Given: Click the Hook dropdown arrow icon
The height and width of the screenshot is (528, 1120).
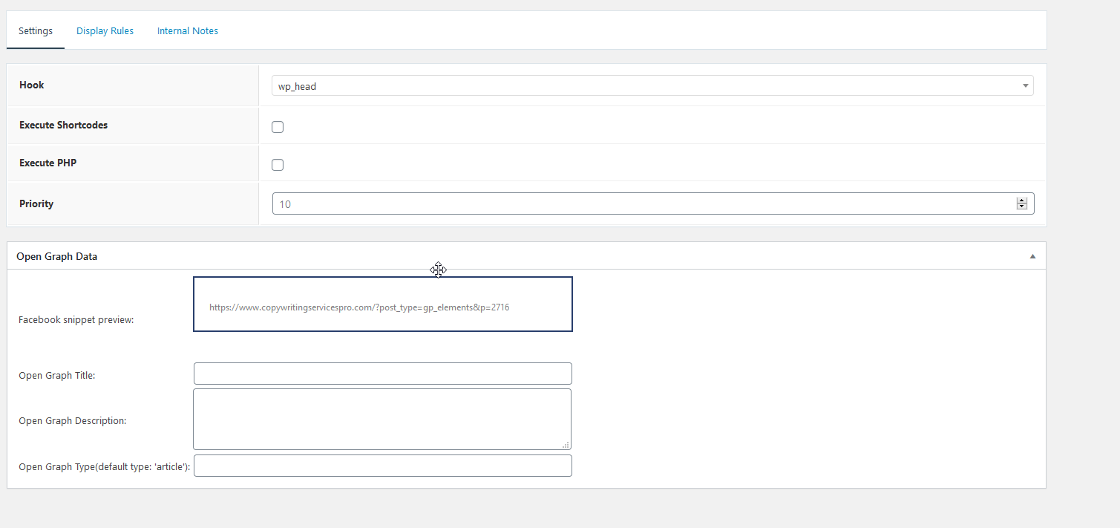Looking at the screenshot, I should point(1025,86).
